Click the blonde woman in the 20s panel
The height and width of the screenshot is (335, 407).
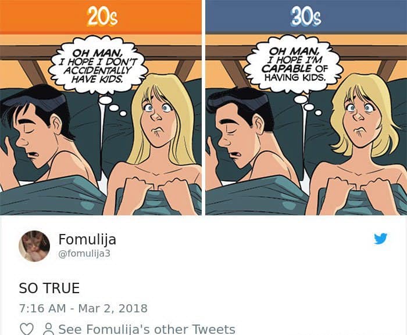[155, 145]
